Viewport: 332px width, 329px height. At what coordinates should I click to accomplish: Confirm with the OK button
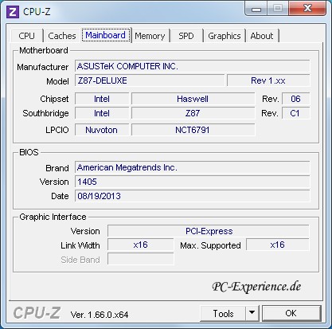pyautogui.click(x=291, y=313)
